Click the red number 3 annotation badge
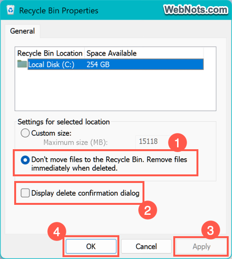 coord(211,230)
